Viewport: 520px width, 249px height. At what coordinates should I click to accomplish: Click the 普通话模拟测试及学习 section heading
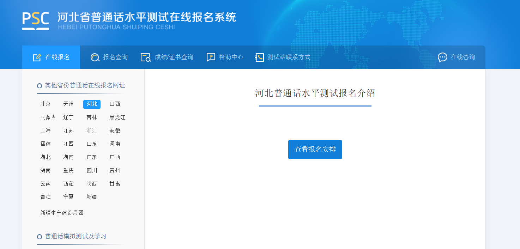(75, 236)
